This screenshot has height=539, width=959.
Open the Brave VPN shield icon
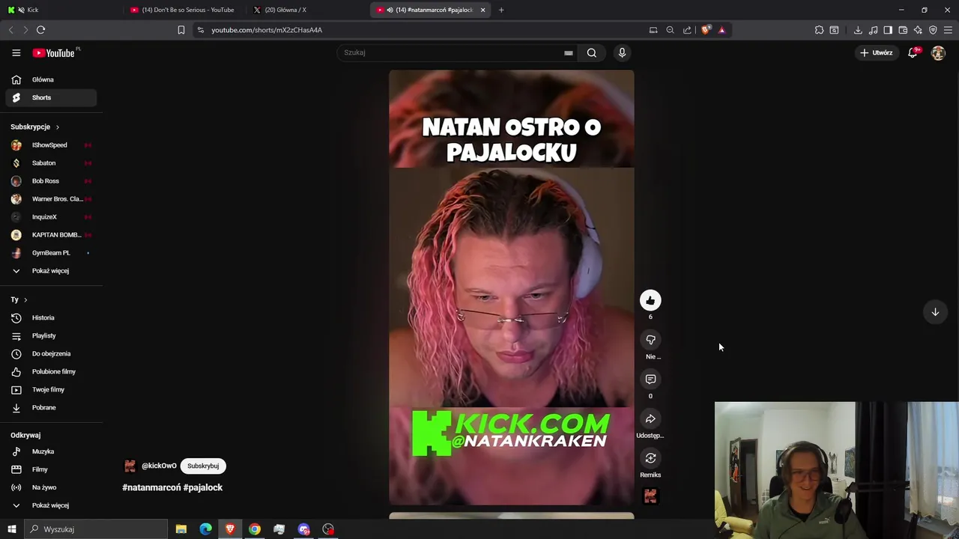coord(933,30)
